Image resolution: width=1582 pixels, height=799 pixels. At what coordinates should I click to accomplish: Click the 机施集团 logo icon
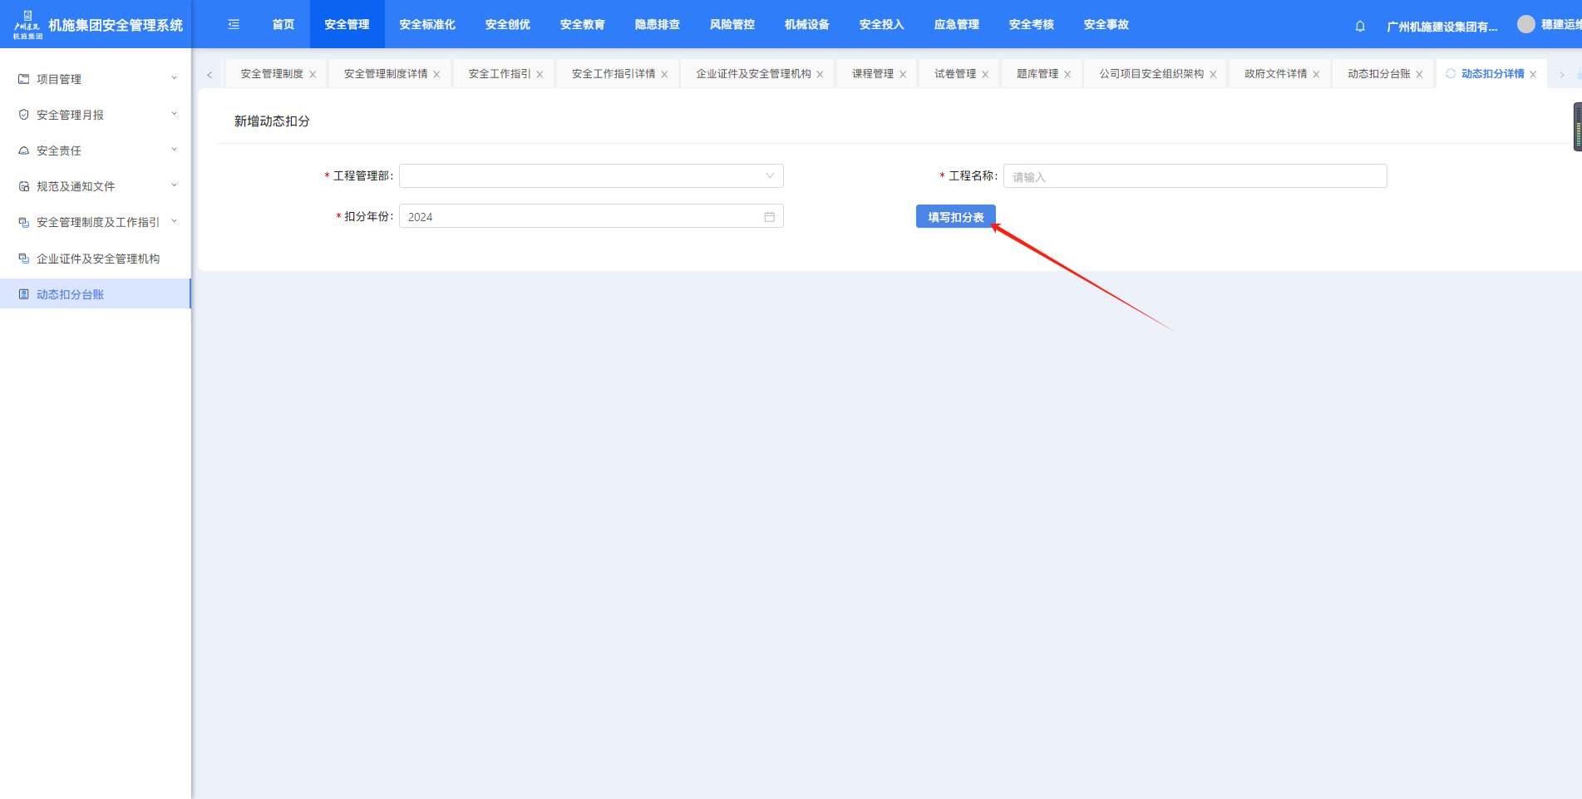click(27, 24)
